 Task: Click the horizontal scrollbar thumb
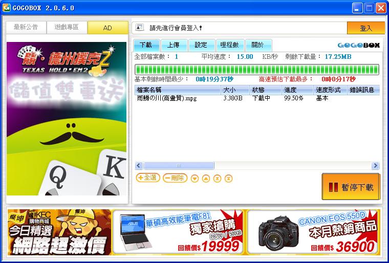click(x=179, y=165)
